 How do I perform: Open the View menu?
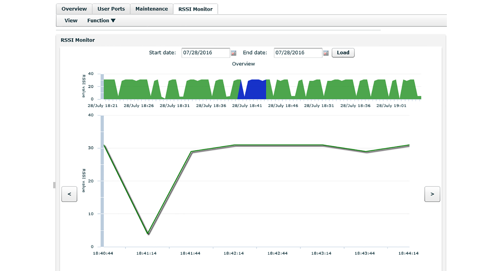pos(71,21)
